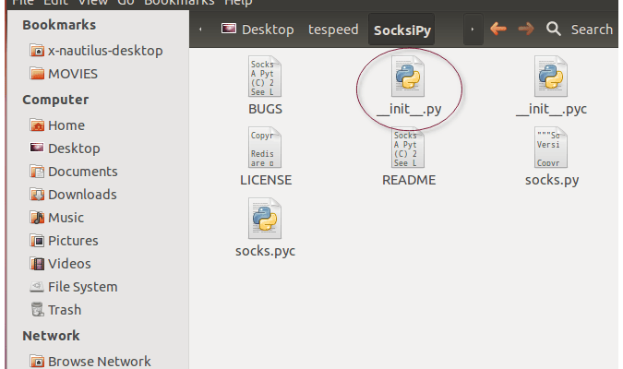Select the socks.py file icon

[551, 148]
